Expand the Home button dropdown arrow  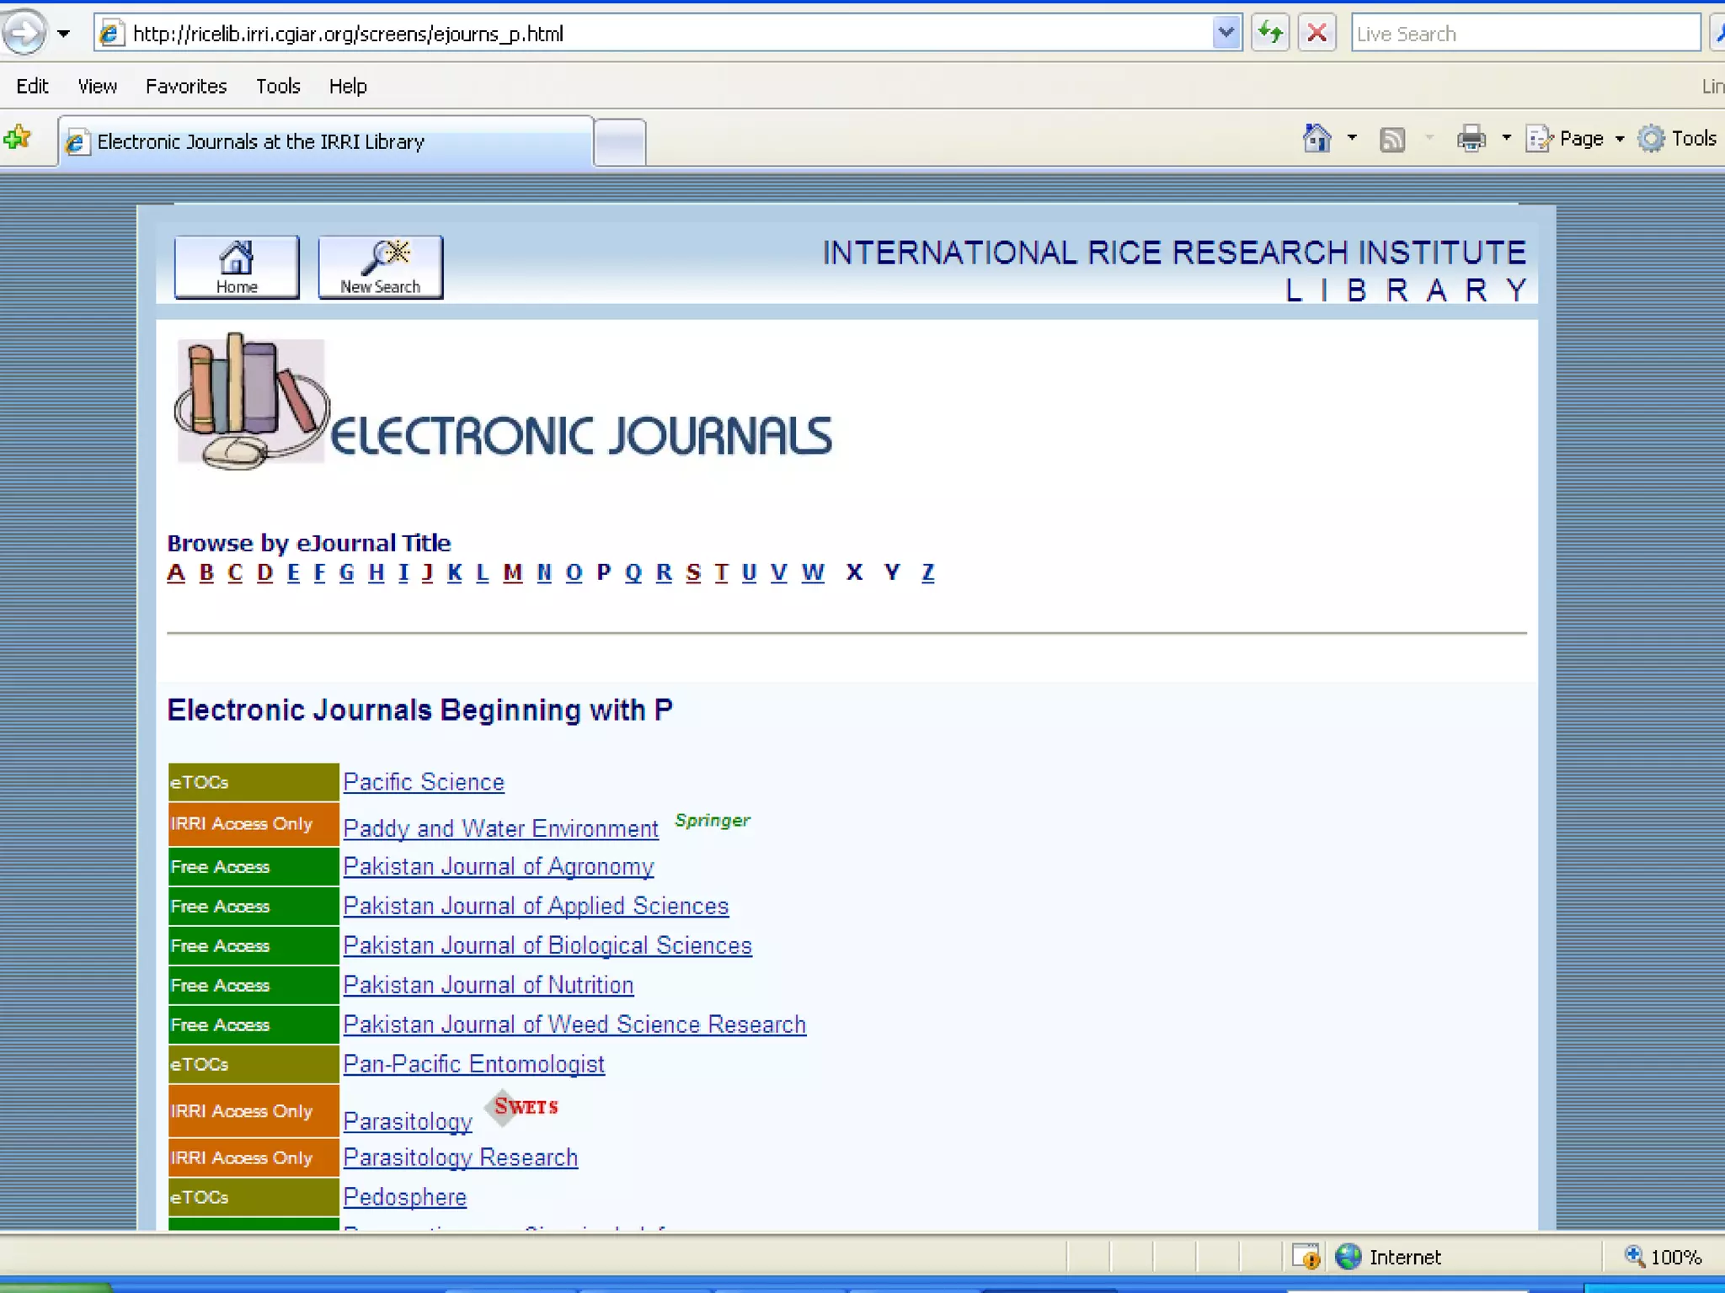[x=1352, y=138]
